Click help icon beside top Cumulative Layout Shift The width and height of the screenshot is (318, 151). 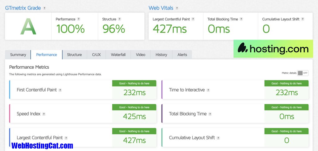pos(302,19)
